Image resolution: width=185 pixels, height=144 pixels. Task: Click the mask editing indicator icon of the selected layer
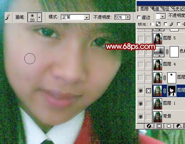coord(148,91)
